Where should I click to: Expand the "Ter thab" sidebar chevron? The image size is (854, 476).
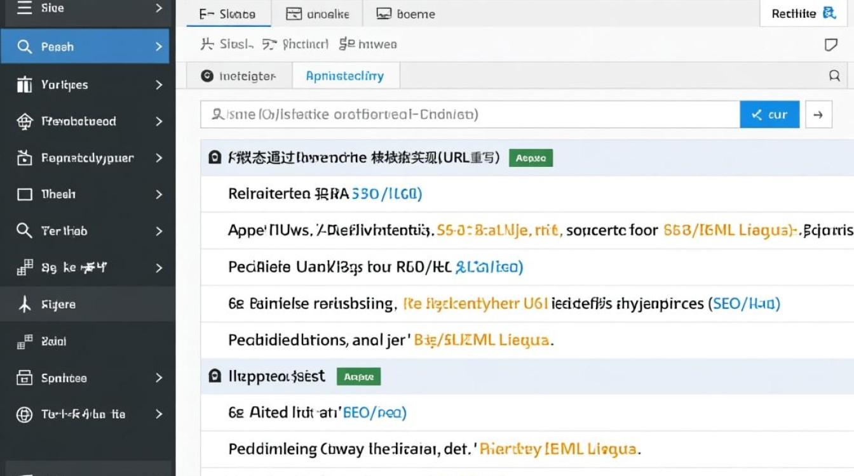[x=159, y=231]
